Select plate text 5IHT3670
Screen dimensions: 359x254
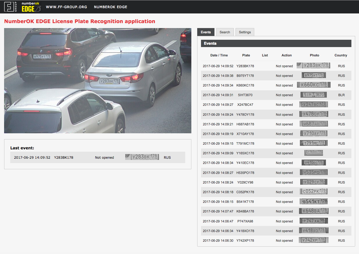tap(245, 95)
